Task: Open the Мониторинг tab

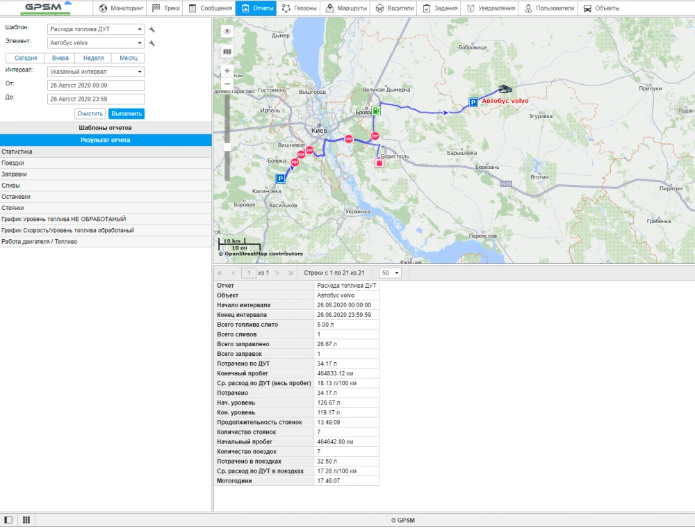Action: 122,8
